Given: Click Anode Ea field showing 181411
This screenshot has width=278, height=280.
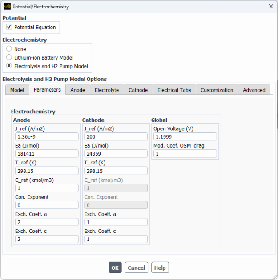Looking at the screenshot, I should pyautogui.click(x=47, y=154).
